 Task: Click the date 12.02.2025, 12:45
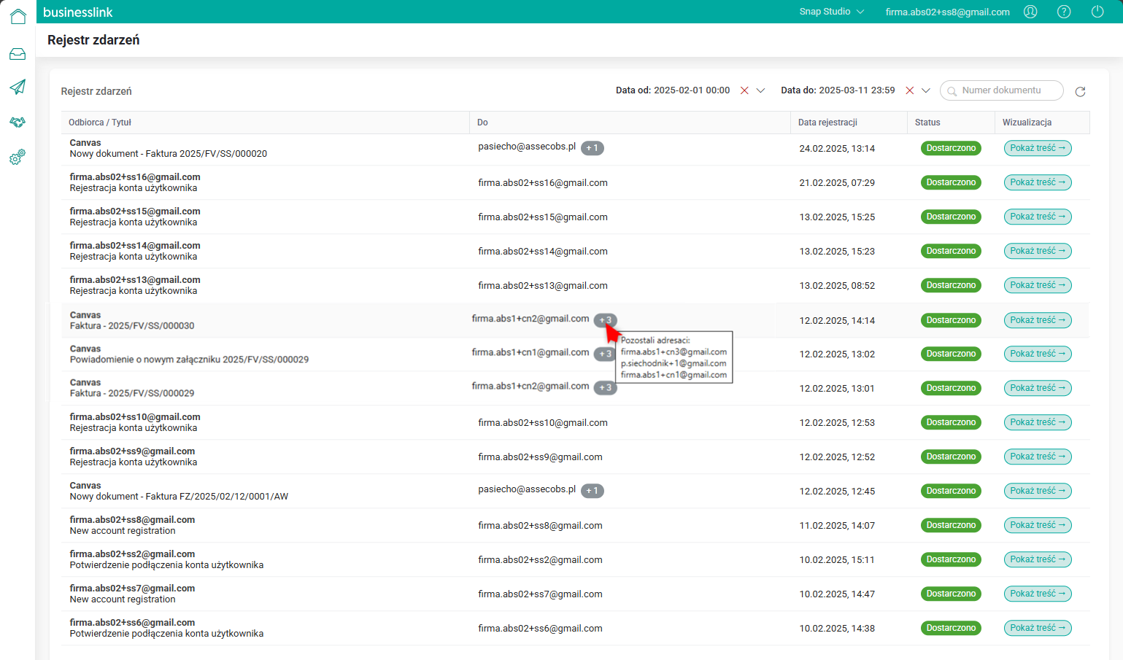point(837,492)
